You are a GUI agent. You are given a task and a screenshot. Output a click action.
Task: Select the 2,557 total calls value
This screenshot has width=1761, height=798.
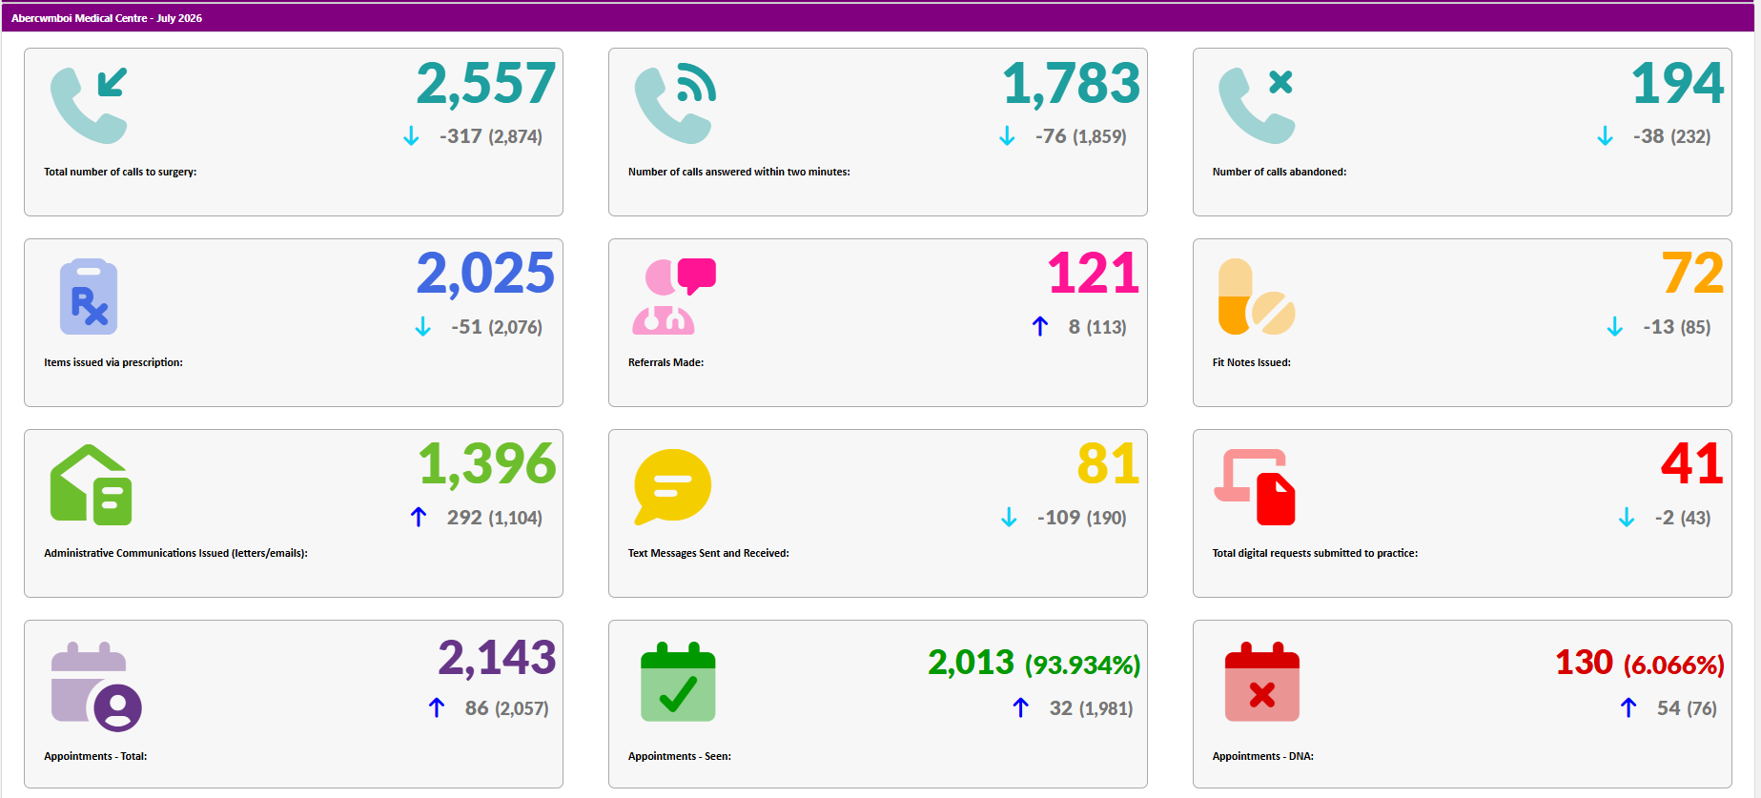coord(486,83)
